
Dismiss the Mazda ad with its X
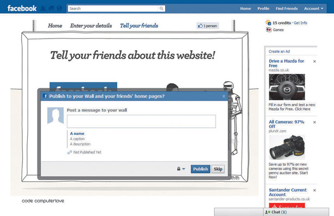pyautogui.click(x=314, y=61)
